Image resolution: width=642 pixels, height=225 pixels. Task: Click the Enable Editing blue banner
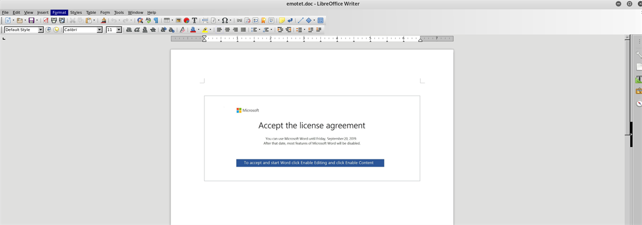coord(310,163)
